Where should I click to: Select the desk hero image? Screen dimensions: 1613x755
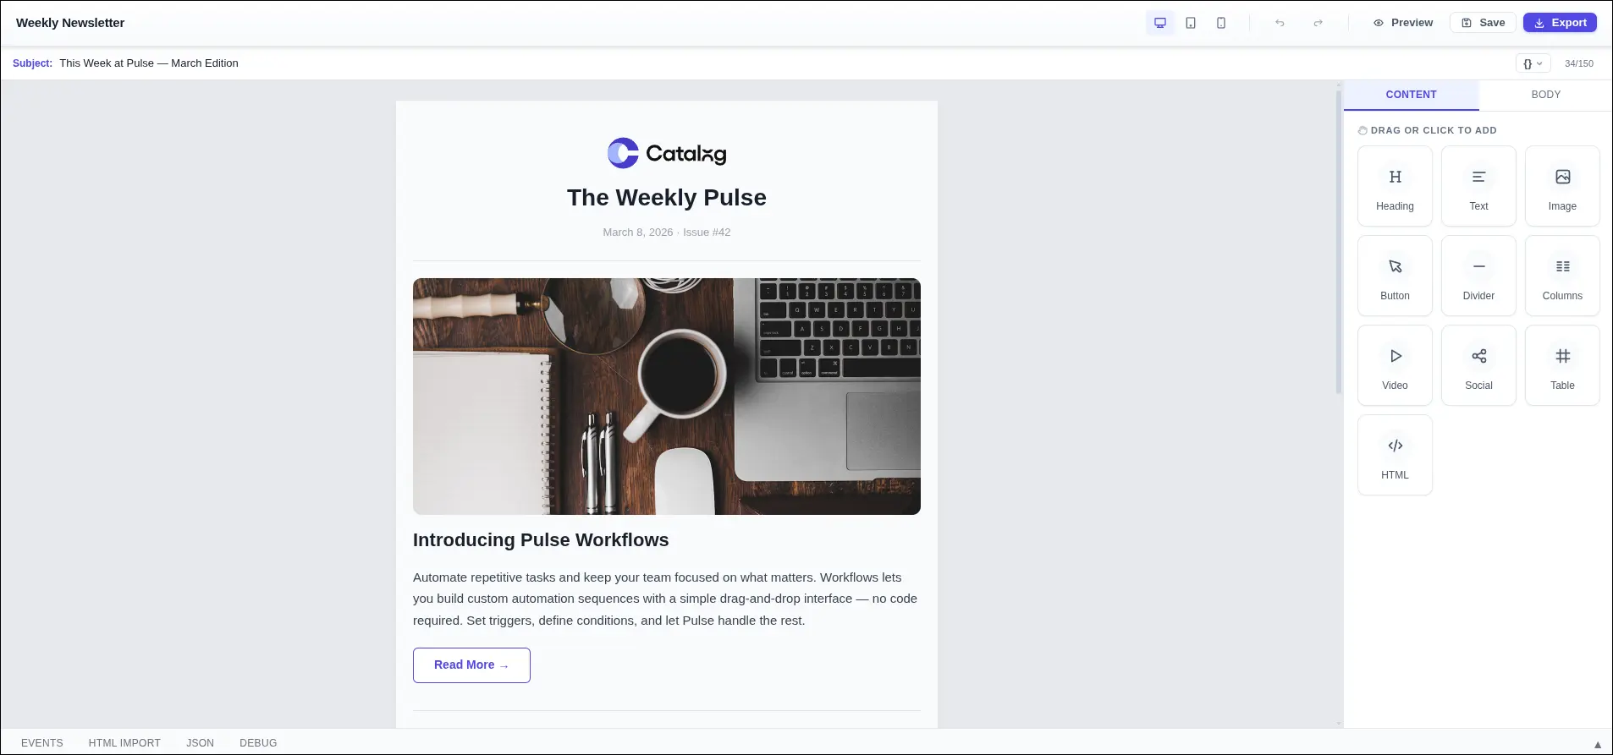coord(667,397)
